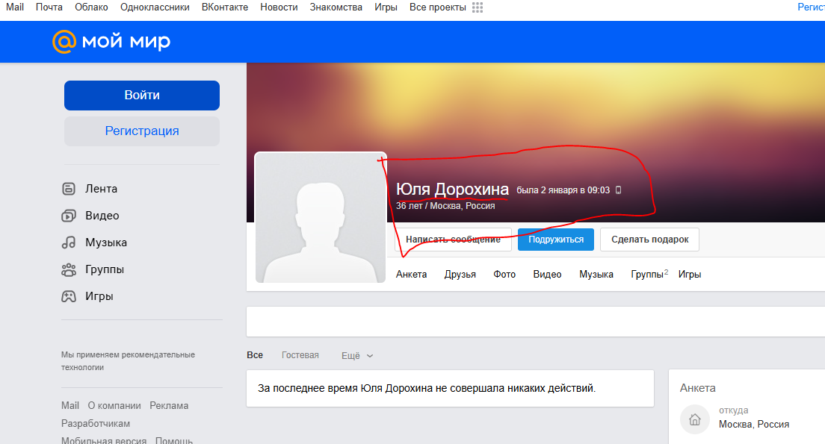Click the footer Mail link

coord(70,406)
